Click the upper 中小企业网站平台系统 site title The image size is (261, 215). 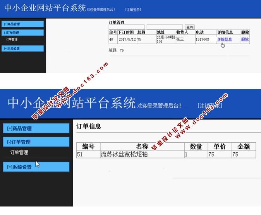tap(45, 8)
